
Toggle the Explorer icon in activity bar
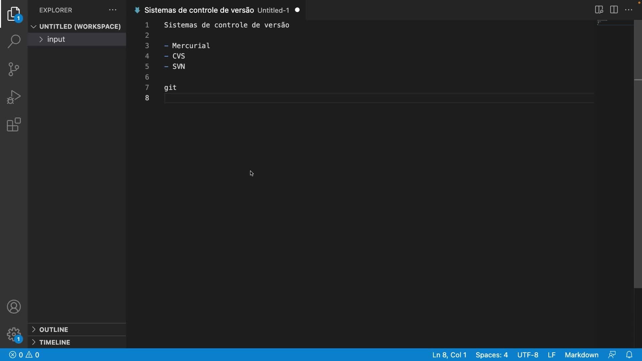tap(14, 14)
